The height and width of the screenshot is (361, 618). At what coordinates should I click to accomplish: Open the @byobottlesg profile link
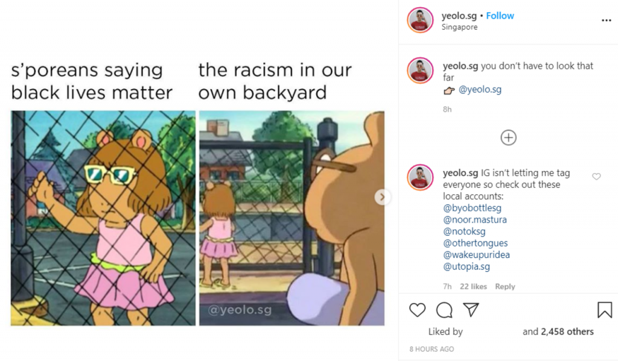tap(472, 208)
